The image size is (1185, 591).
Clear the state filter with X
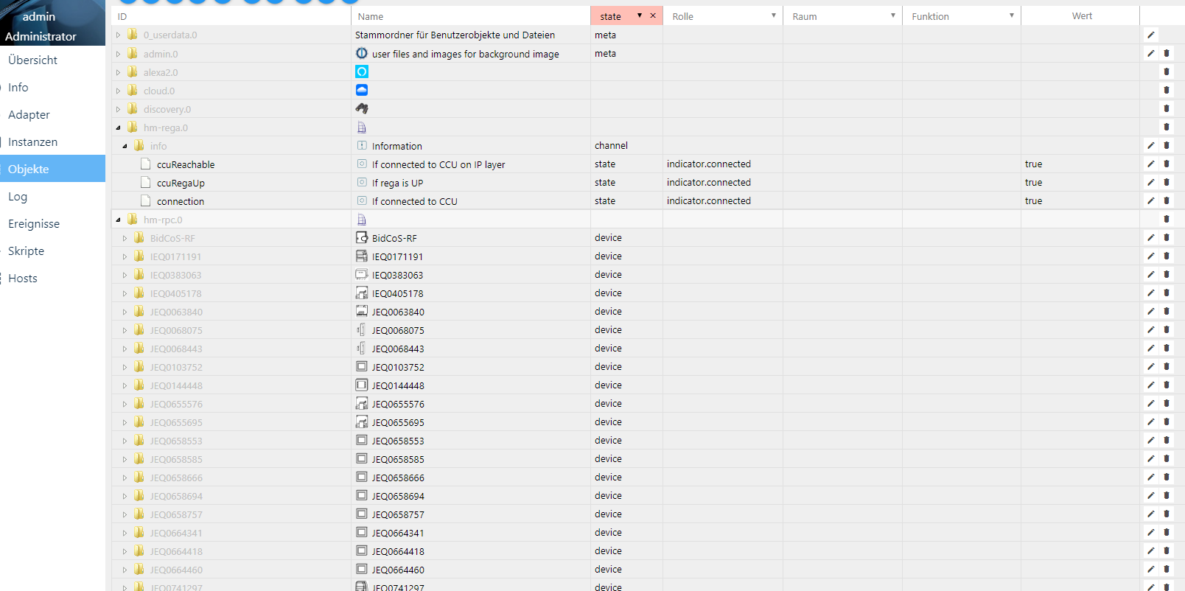653,15
